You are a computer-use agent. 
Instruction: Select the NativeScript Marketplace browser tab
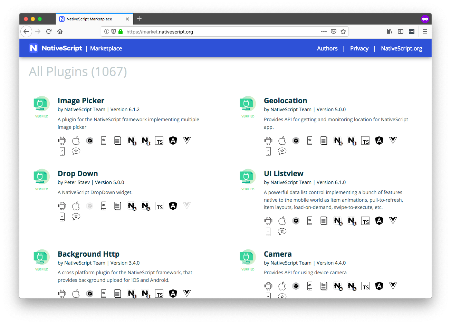click(x=89, y=19)
